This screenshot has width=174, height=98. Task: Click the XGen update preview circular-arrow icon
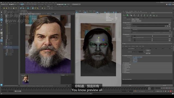(124, 15)
